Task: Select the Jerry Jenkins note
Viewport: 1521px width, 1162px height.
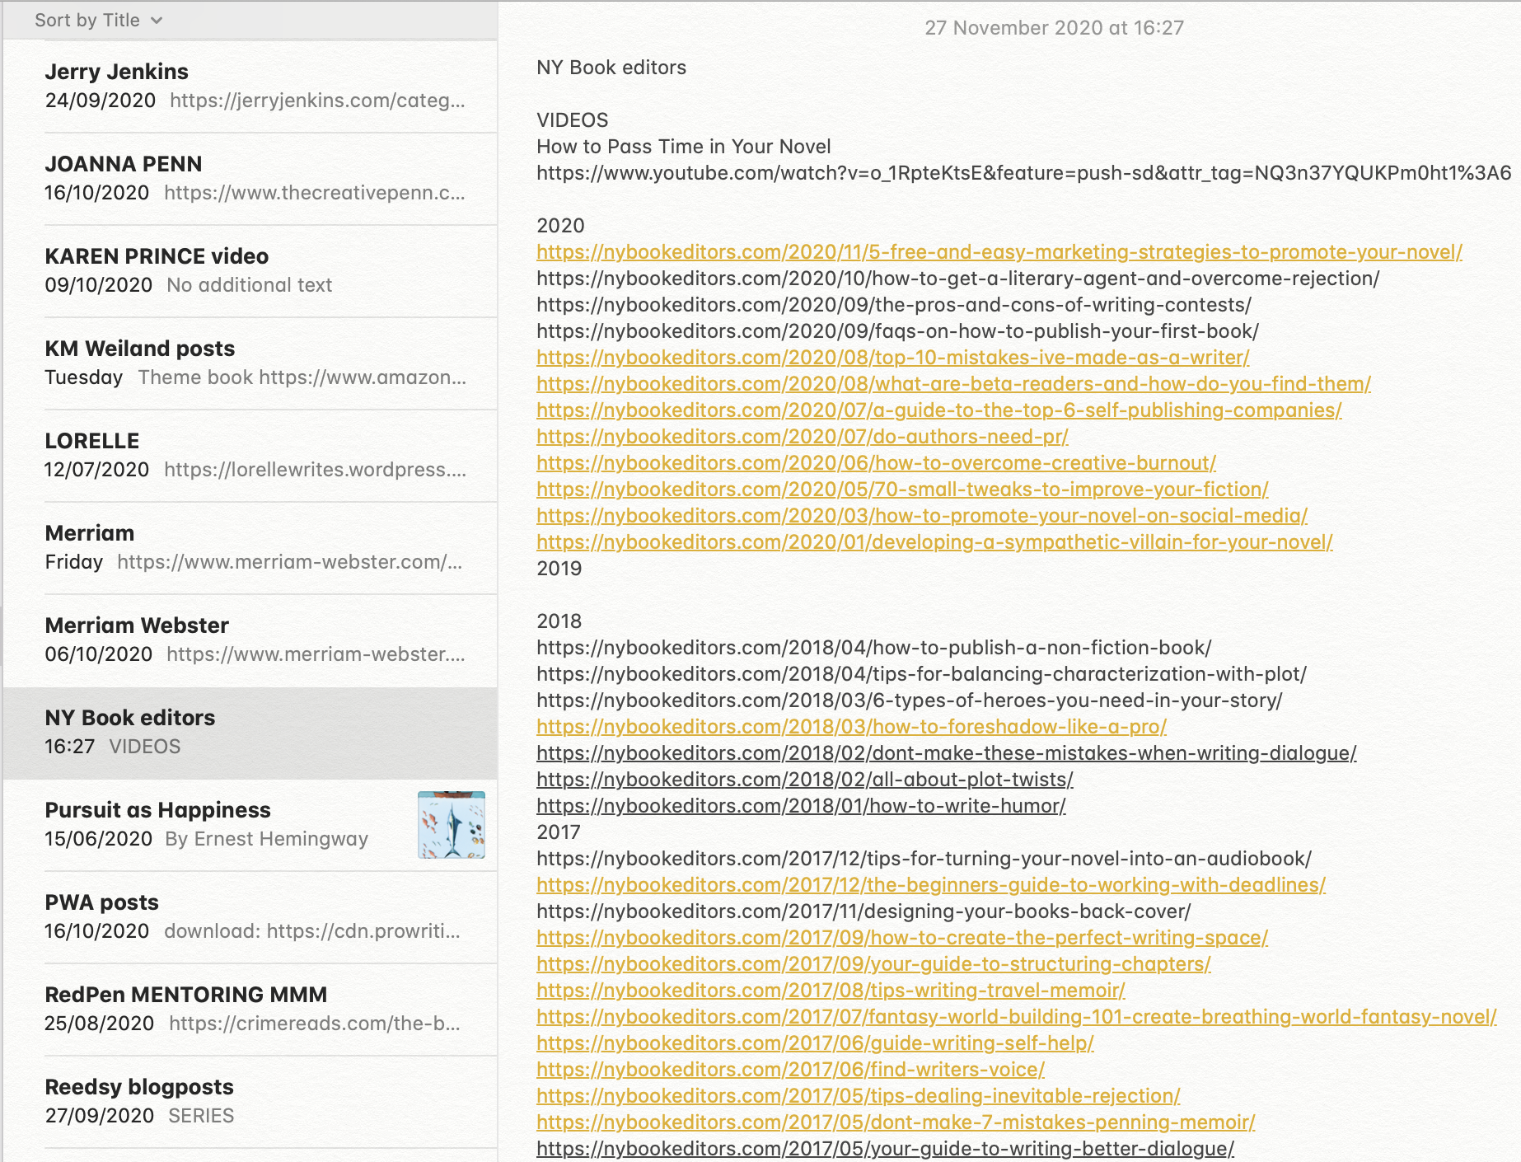Action: click(250, 87)
